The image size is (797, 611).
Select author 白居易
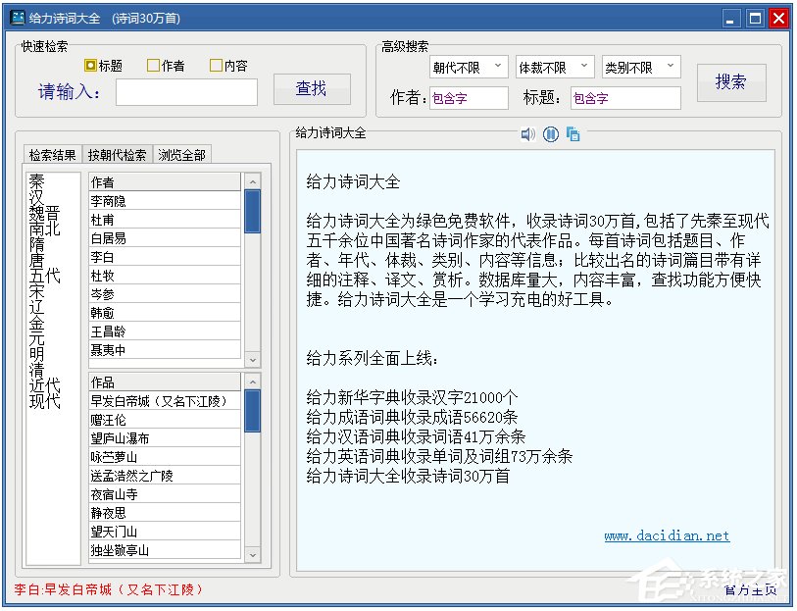pyautogui.click(x=165, y=238)
